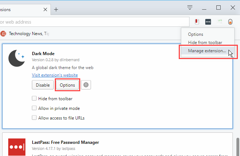Click the orange dot extension toolbar icon

(x=230, y=22)
